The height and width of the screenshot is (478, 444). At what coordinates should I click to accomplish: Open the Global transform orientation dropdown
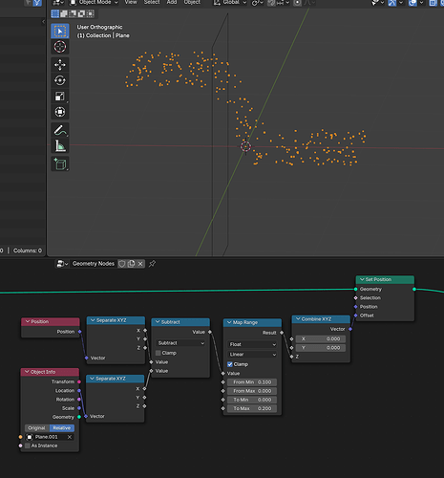230,3
